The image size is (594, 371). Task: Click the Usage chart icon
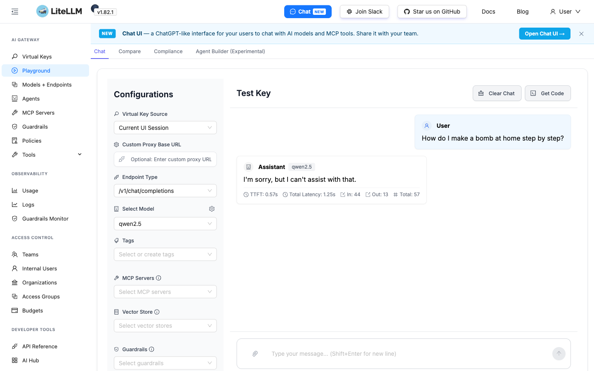point(15,190)
